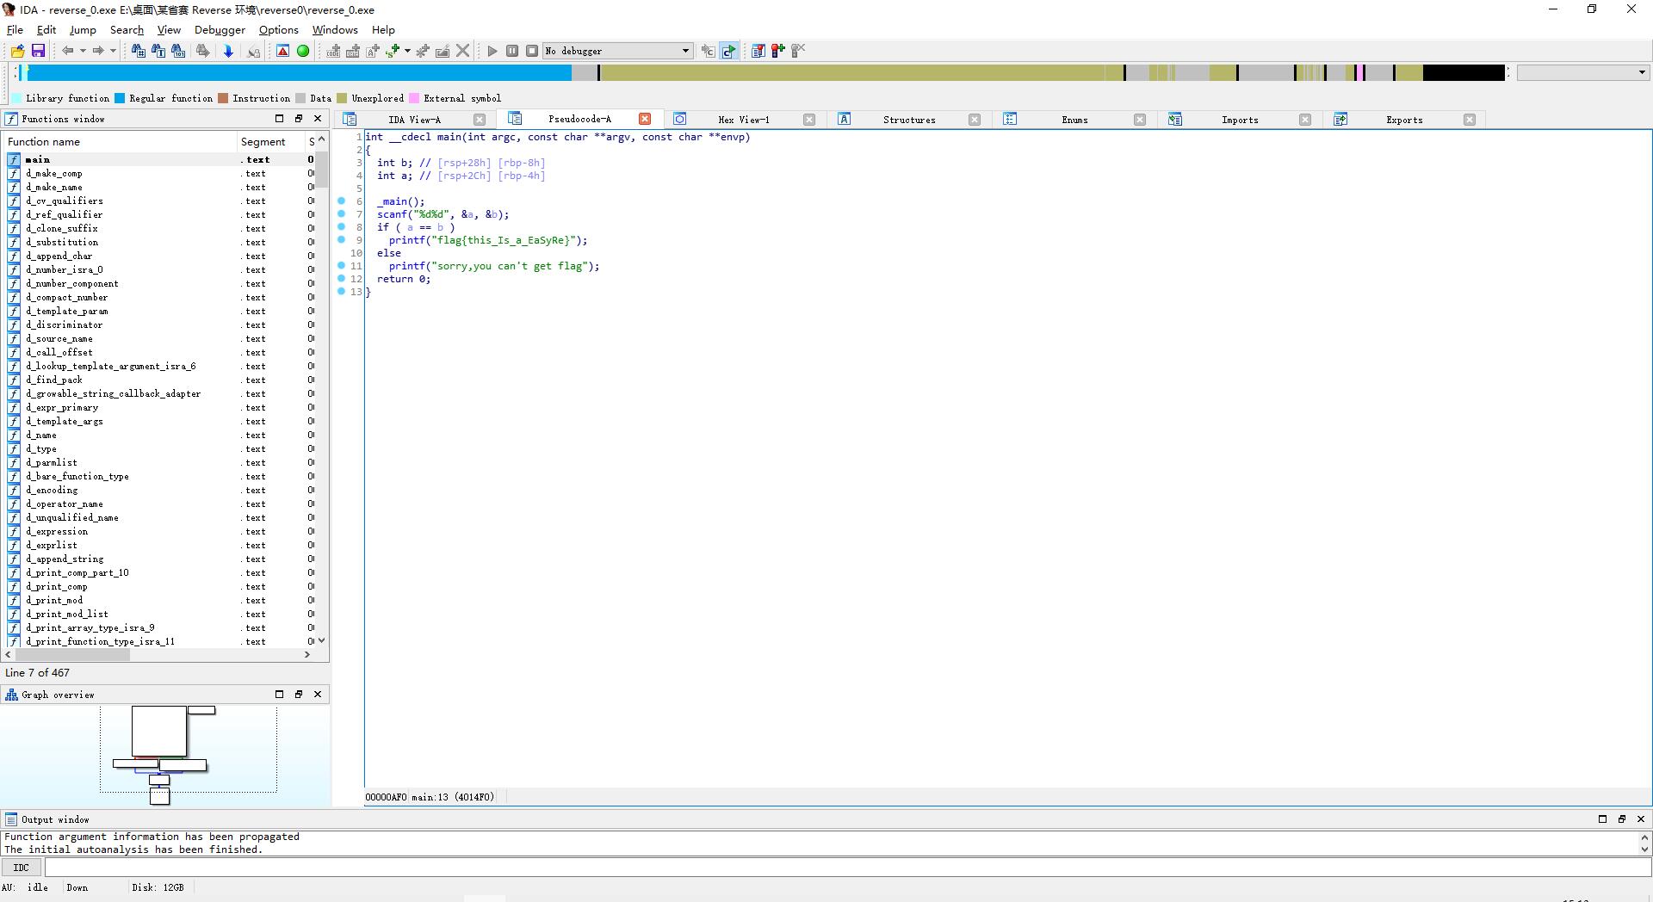Click the Pseudocode-A tab icon

(515, 119)
